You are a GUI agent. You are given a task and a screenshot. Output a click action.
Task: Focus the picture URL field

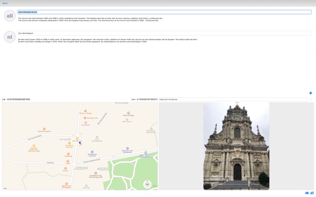[x=233, y=99]
